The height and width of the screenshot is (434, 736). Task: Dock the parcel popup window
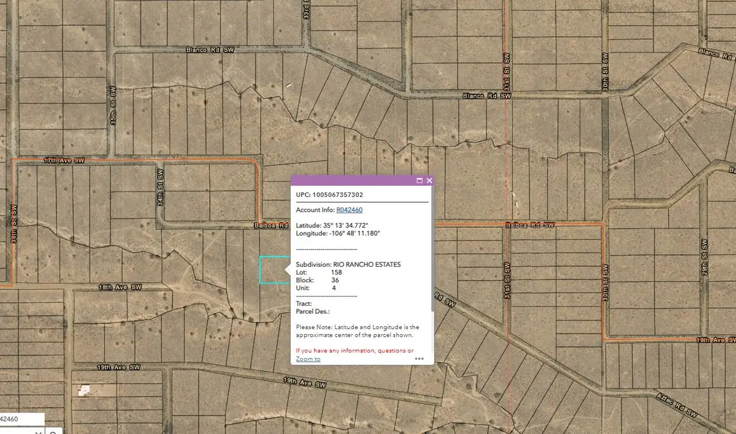[x=421, y=181]
